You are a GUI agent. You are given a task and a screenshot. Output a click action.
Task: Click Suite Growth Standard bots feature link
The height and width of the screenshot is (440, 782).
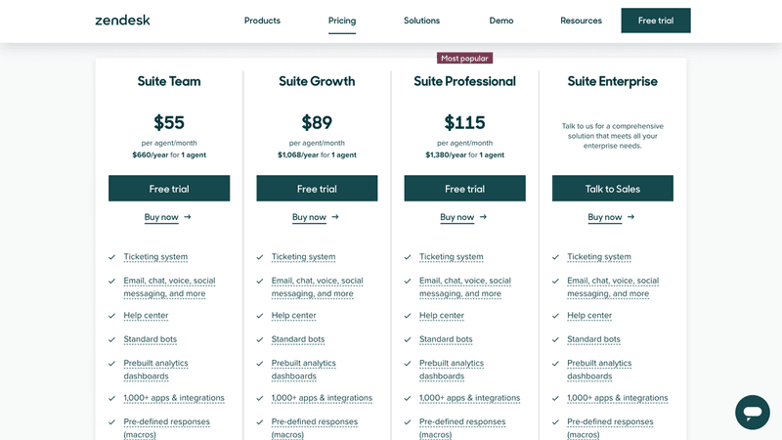pyautogui.click(x=298, y=339)
